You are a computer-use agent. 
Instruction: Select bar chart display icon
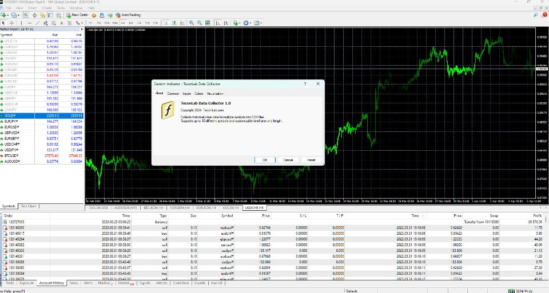click(166, 23)
